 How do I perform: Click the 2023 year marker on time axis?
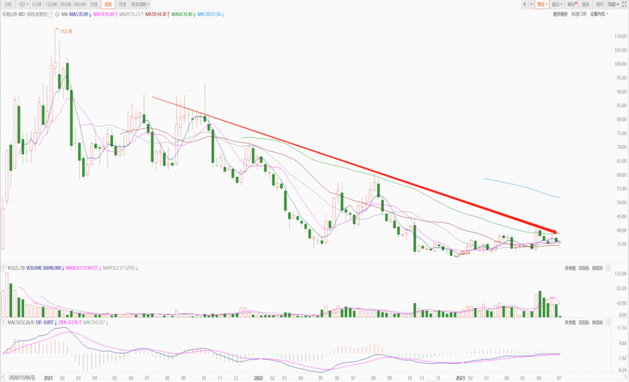[461, 378]
